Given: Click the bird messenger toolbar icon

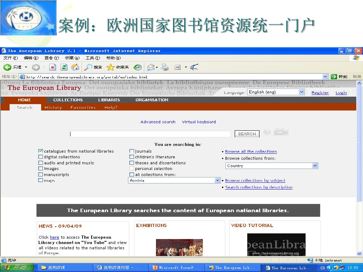Looking at the screenshot, I should (x=194, y=67).
